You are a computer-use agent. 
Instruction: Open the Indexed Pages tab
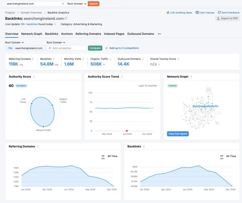click(114, 34)
